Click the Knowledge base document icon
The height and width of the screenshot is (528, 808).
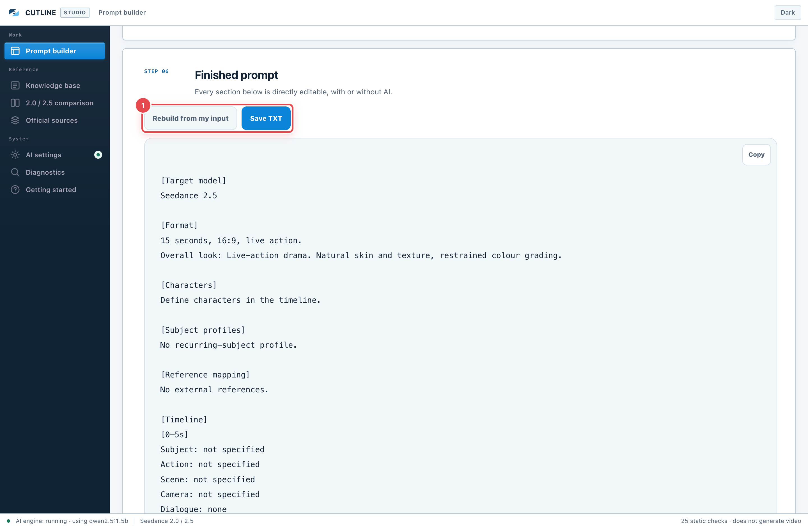pyautogui.click(x=15, y=86)
